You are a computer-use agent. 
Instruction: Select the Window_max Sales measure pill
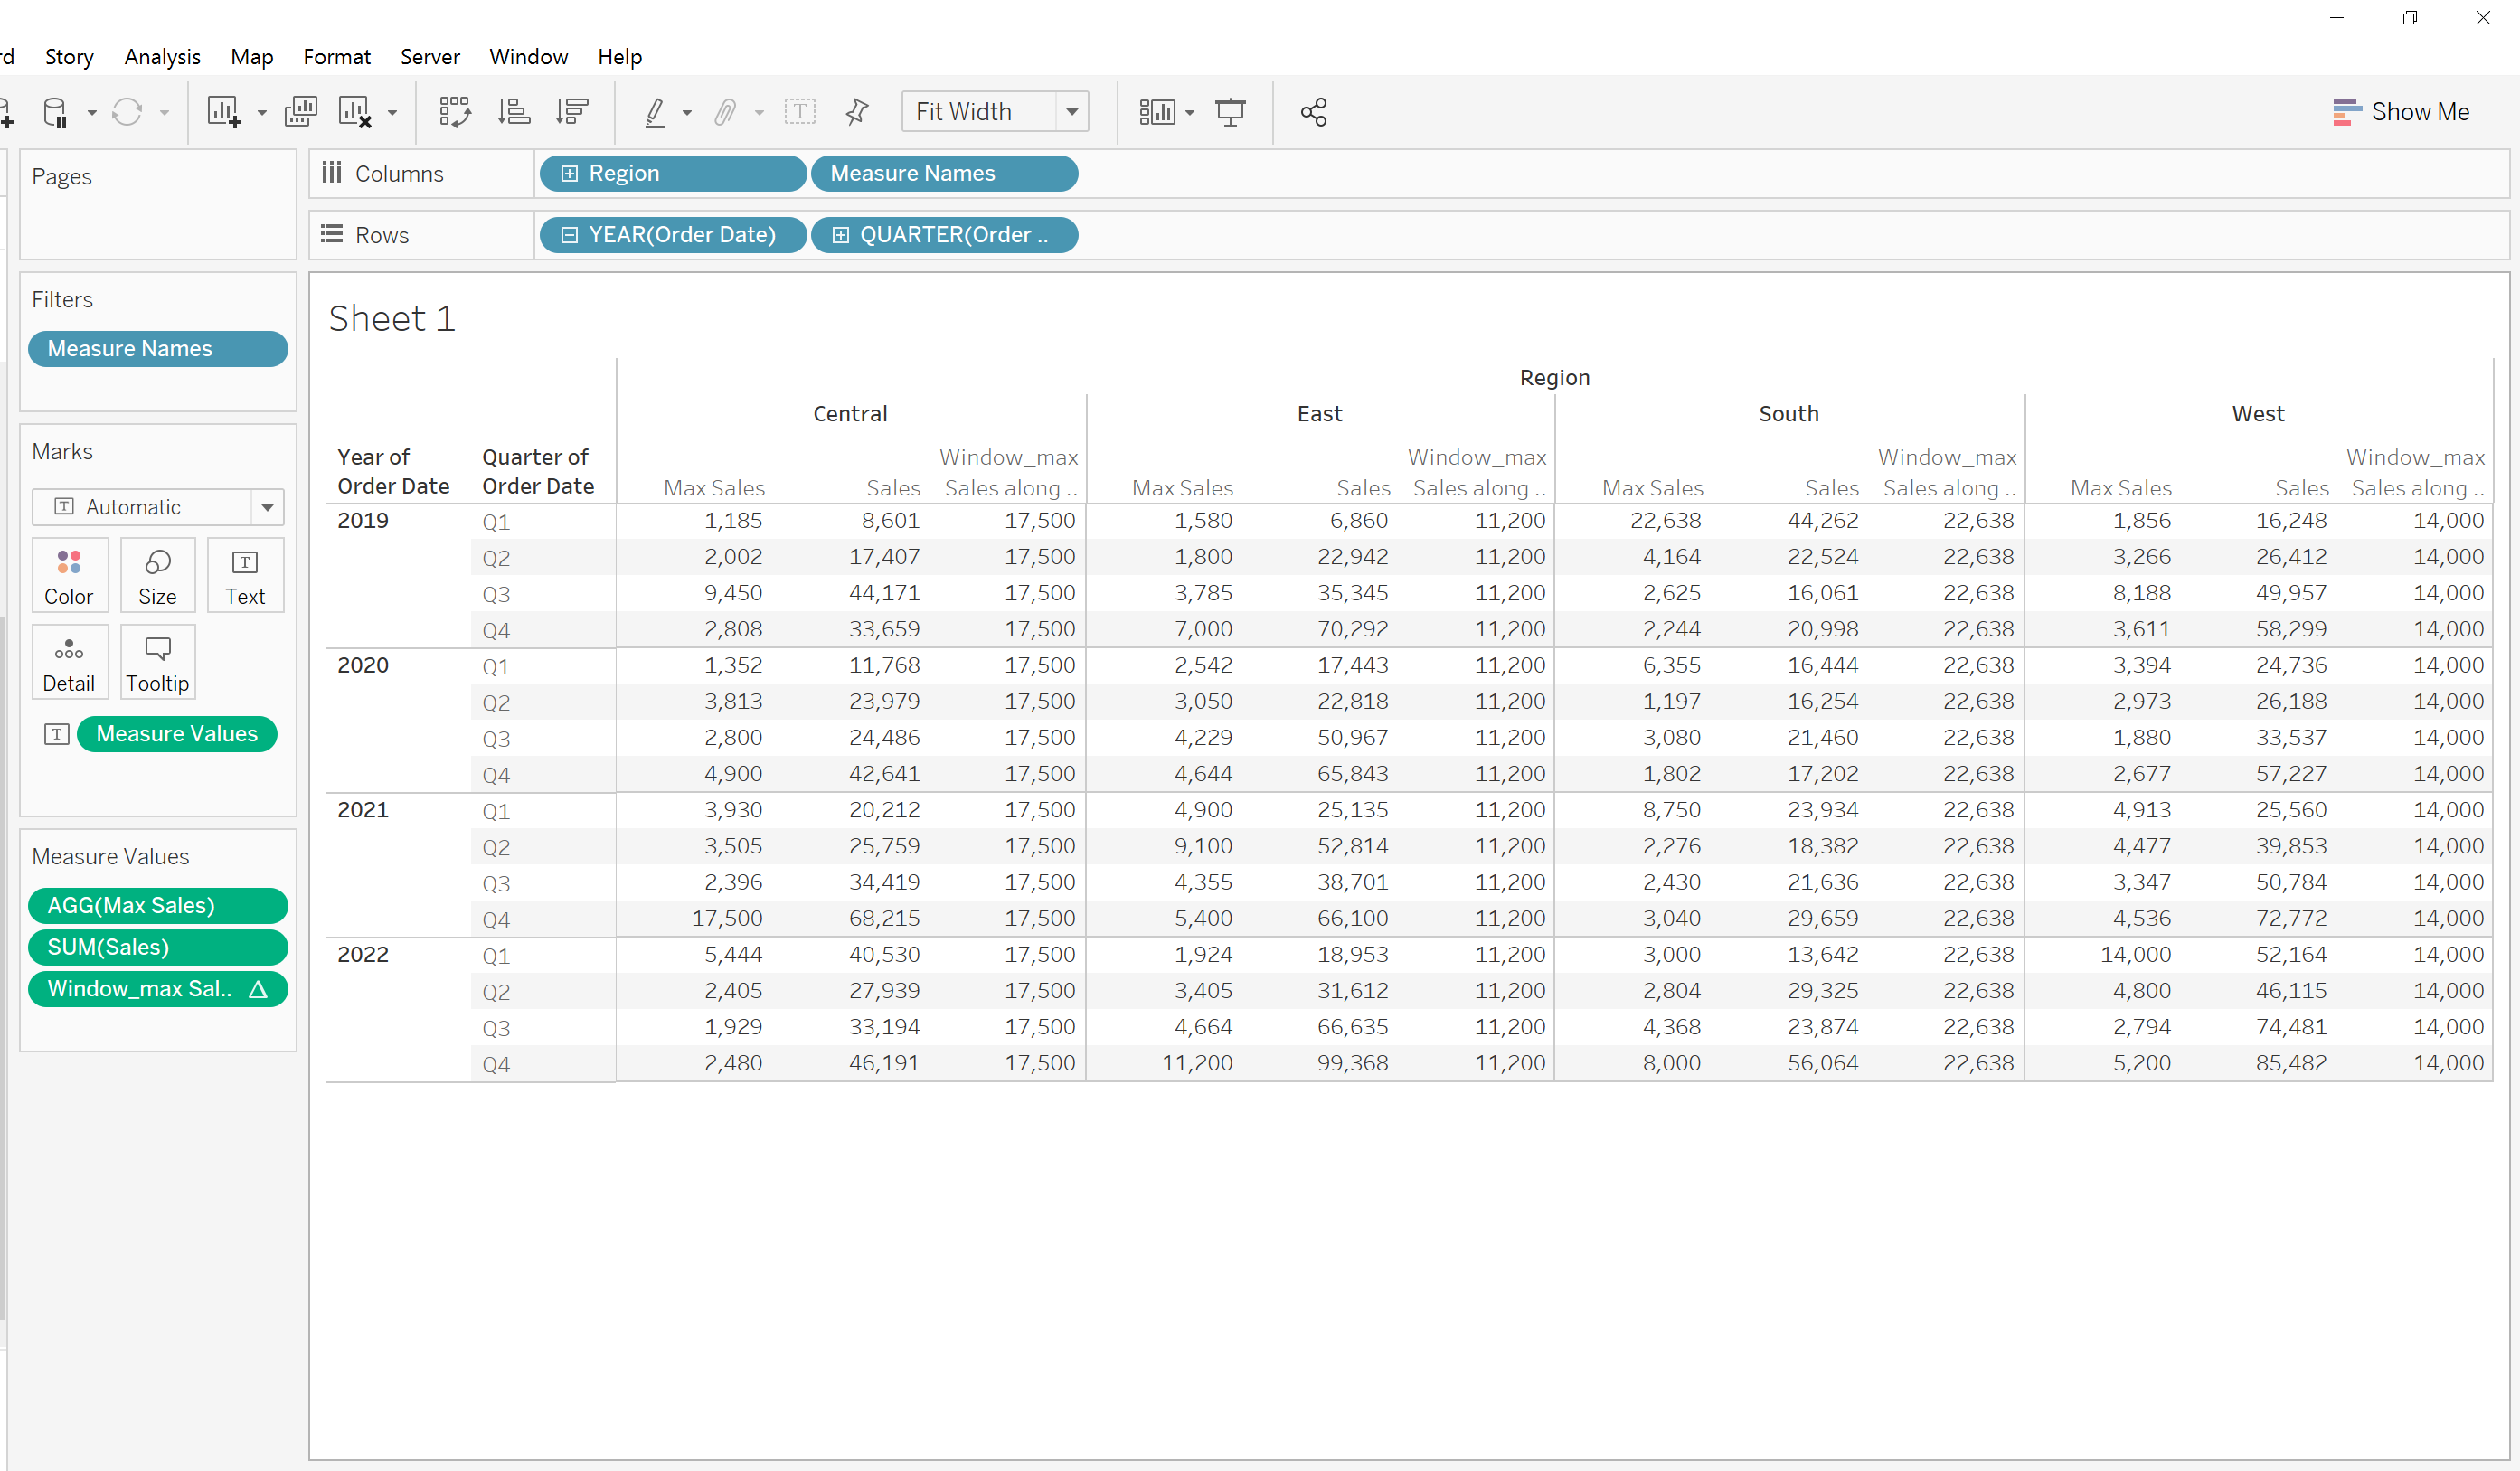[x=140, y=989]
